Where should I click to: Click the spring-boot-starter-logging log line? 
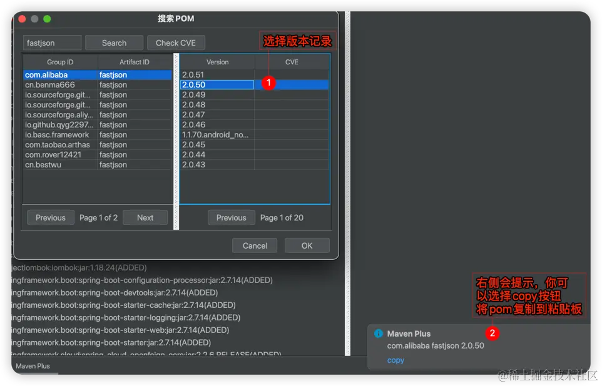tap(126, 317)
